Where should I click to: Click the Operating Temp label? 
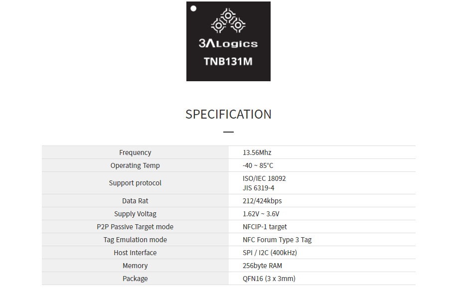coord(135,165)
